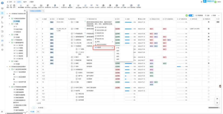Click the 新增 add row link

(x=39, y=103)
